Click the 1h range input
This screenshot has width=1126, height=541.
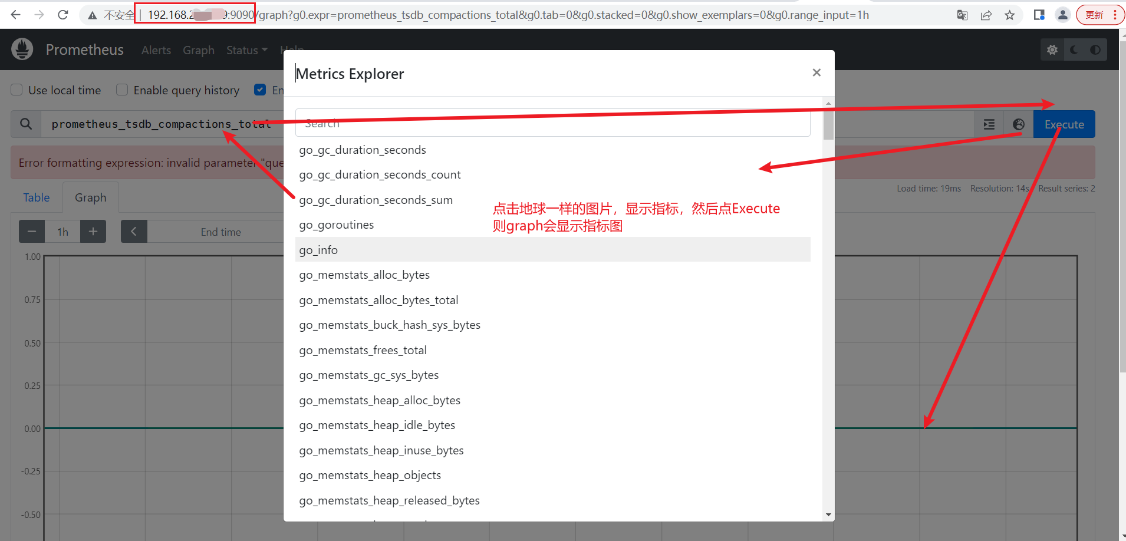point(62,232)
